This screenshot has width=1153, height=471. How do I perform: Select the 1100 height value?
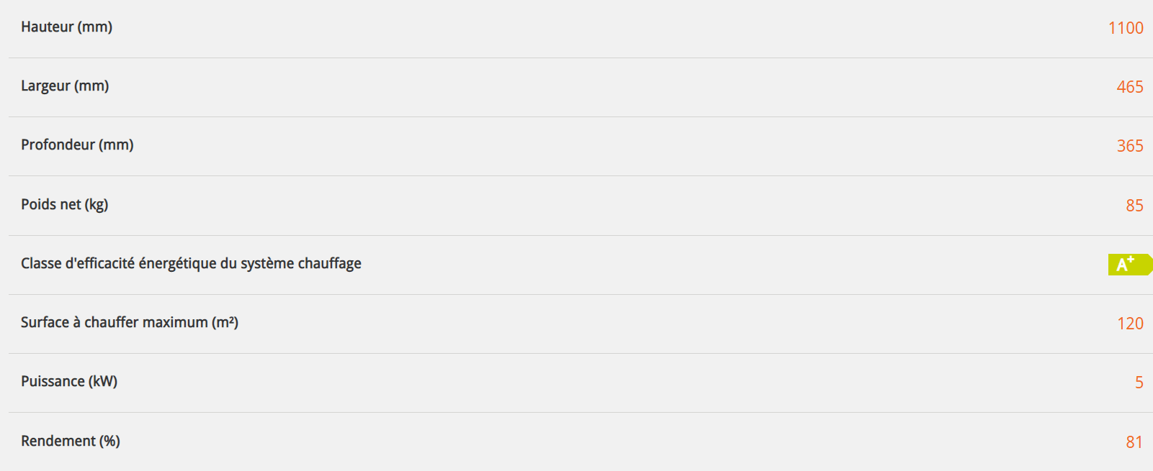tap(1125, 28)
